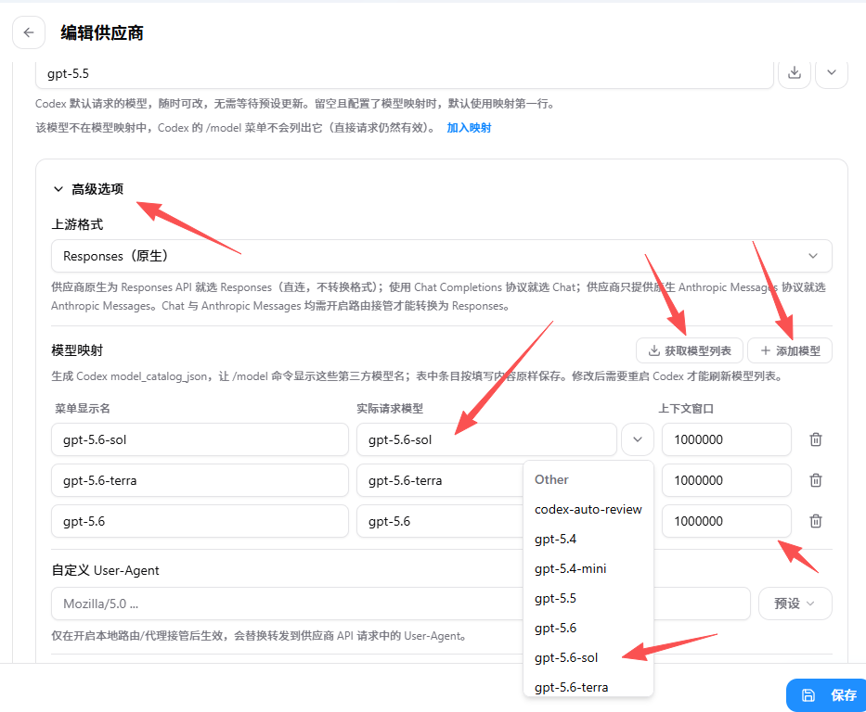Viewport: 866px width, 712px height.
Task: Click the Other group label in dropdown list
Action: click(551, 480)
